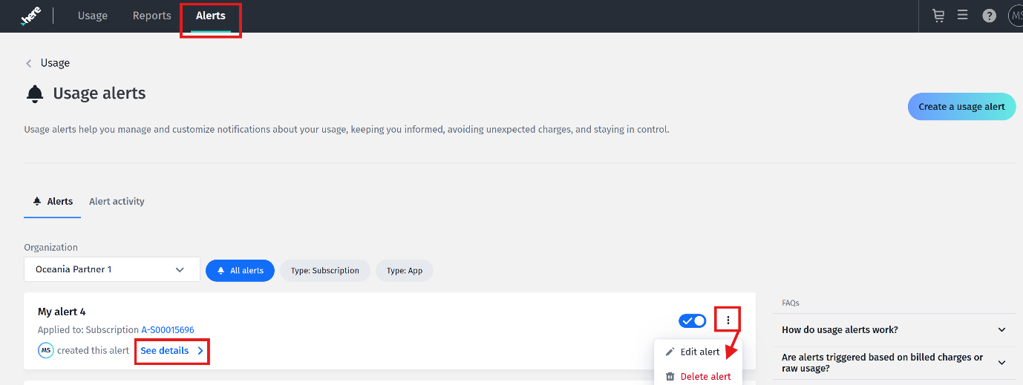Filter by All alerts
Screen dimensions: 1023x385
coord(240,271)
